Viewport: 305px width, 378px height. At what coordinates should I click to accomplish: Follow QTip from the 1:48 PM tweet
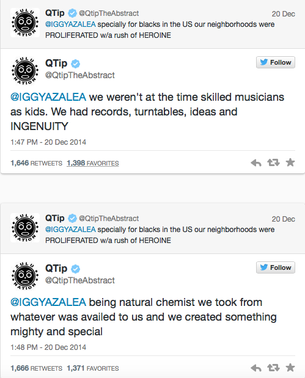276,267
